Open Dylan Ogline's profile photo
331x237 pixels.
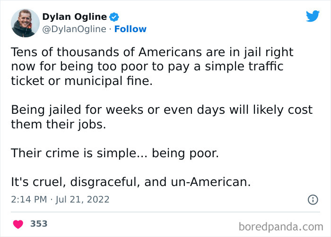point(24,23)
